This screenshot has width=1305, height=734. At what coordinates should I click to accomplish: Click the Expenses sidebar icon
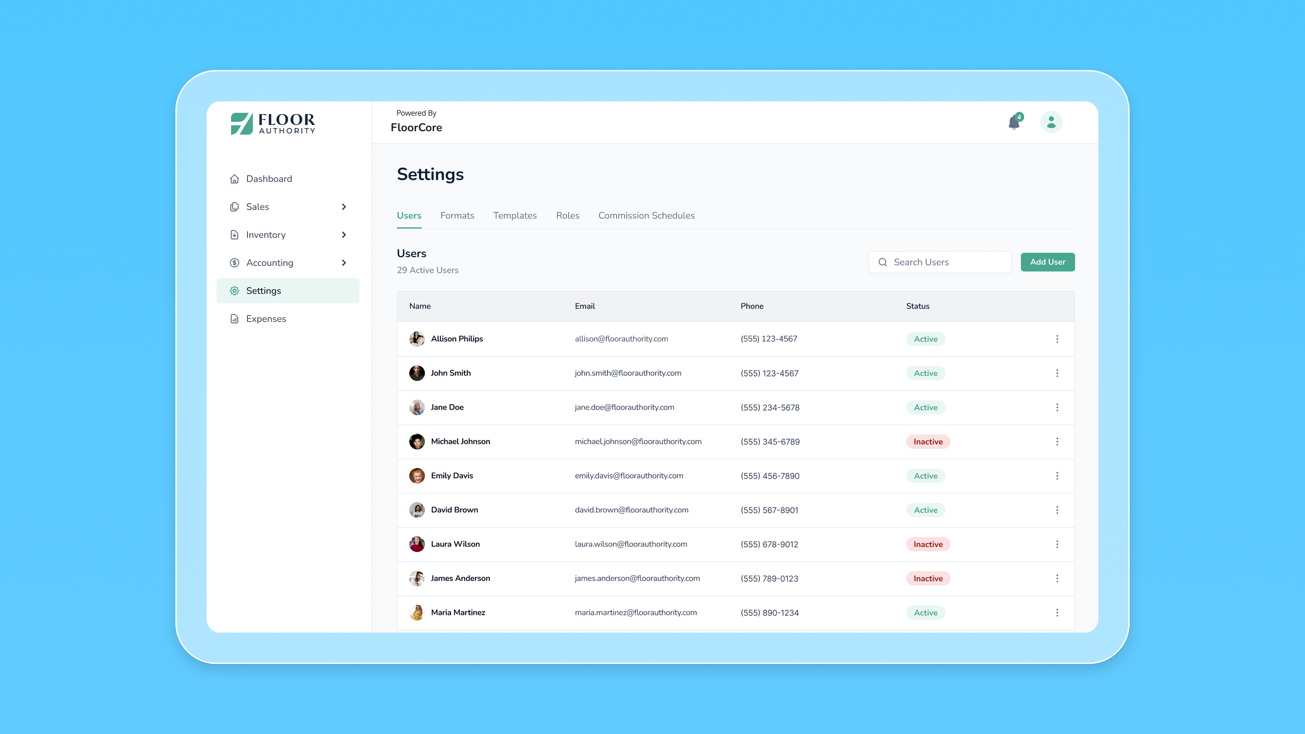tap(234, 319)
